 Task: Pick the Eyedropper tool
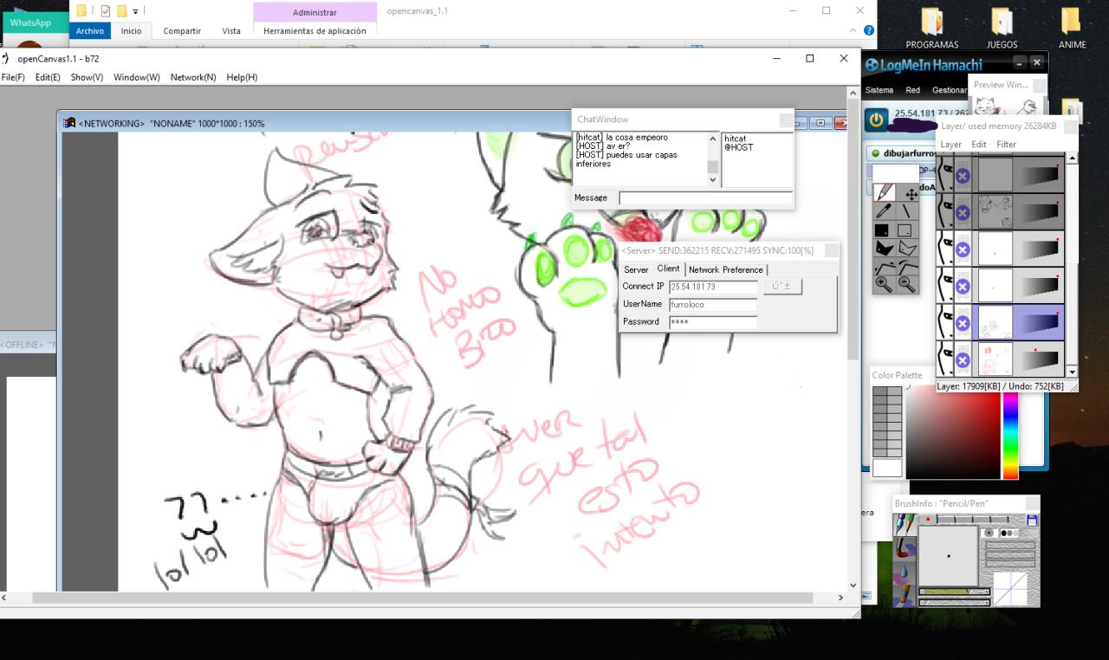click(884, 210)
